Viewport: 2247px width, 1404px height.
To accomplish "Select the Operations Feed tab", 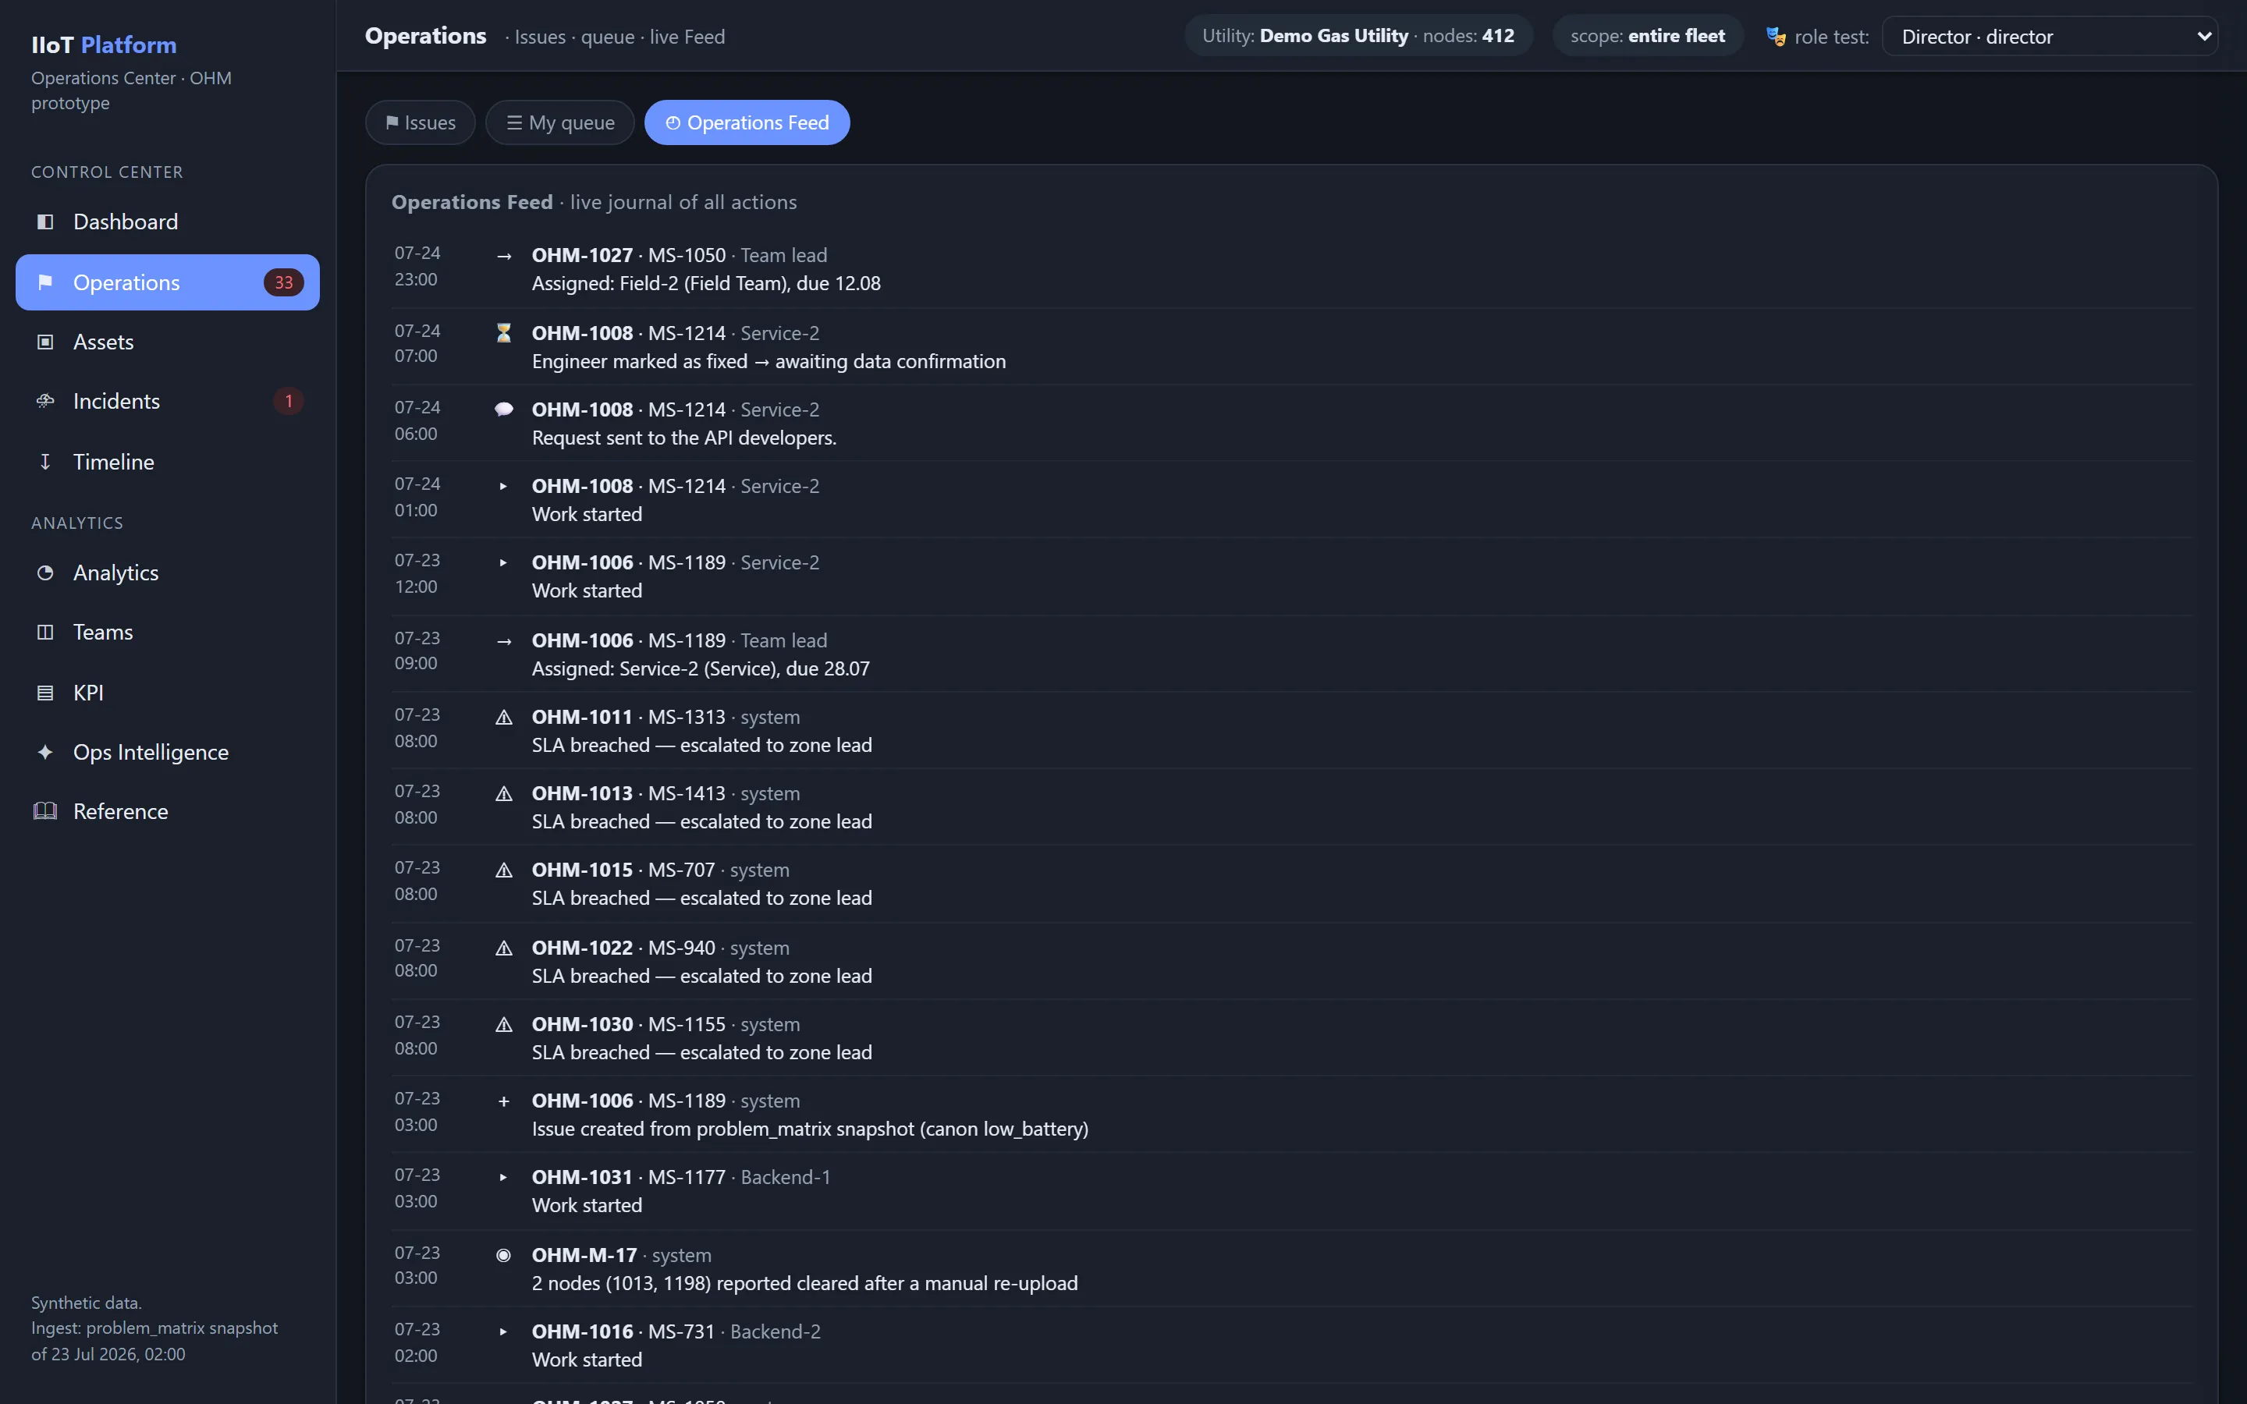I will (747, 122).
